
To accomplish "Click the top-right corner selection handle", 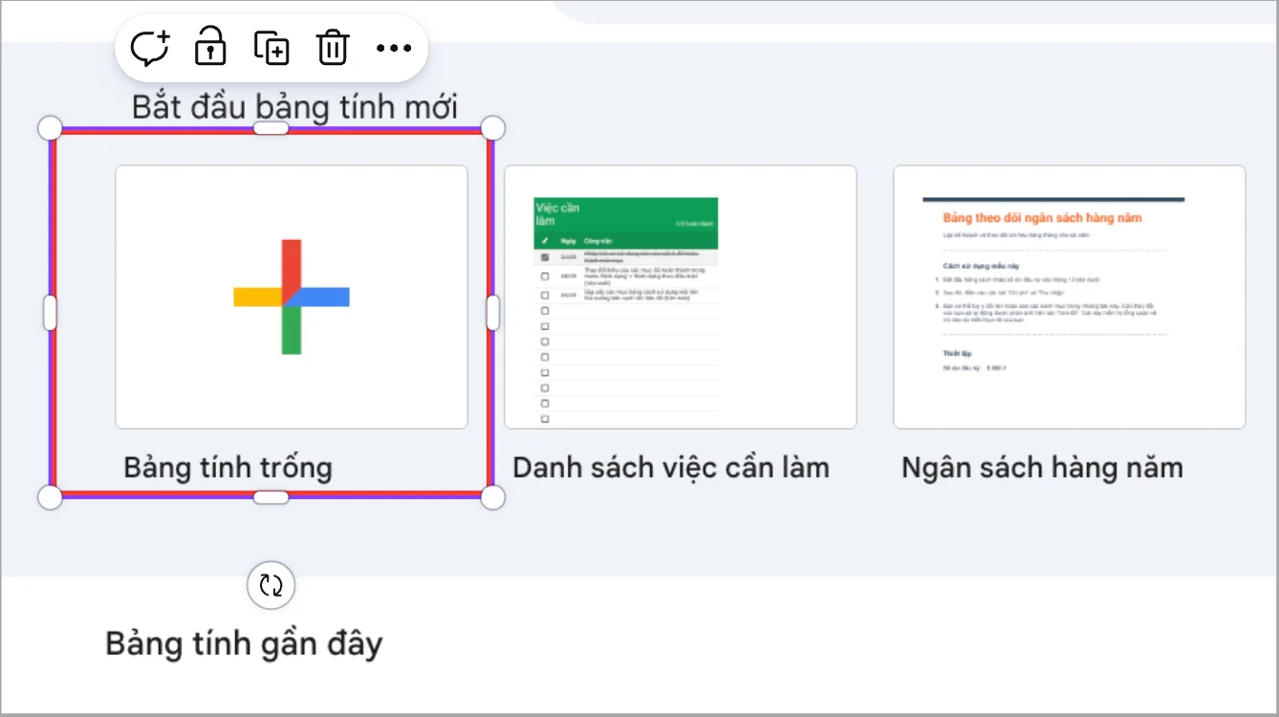I will (x=492, y=128).
